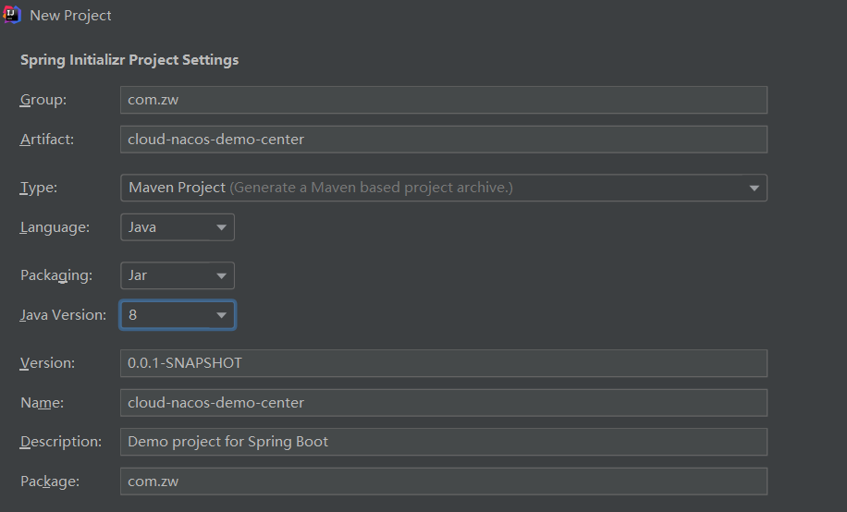Click the Description label
Image resolution: width=847 pixels, height=512 pixels.
[x=60, y=442]
